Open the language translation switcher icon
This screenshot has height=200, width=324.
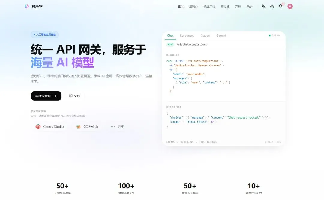pos(264,6)
